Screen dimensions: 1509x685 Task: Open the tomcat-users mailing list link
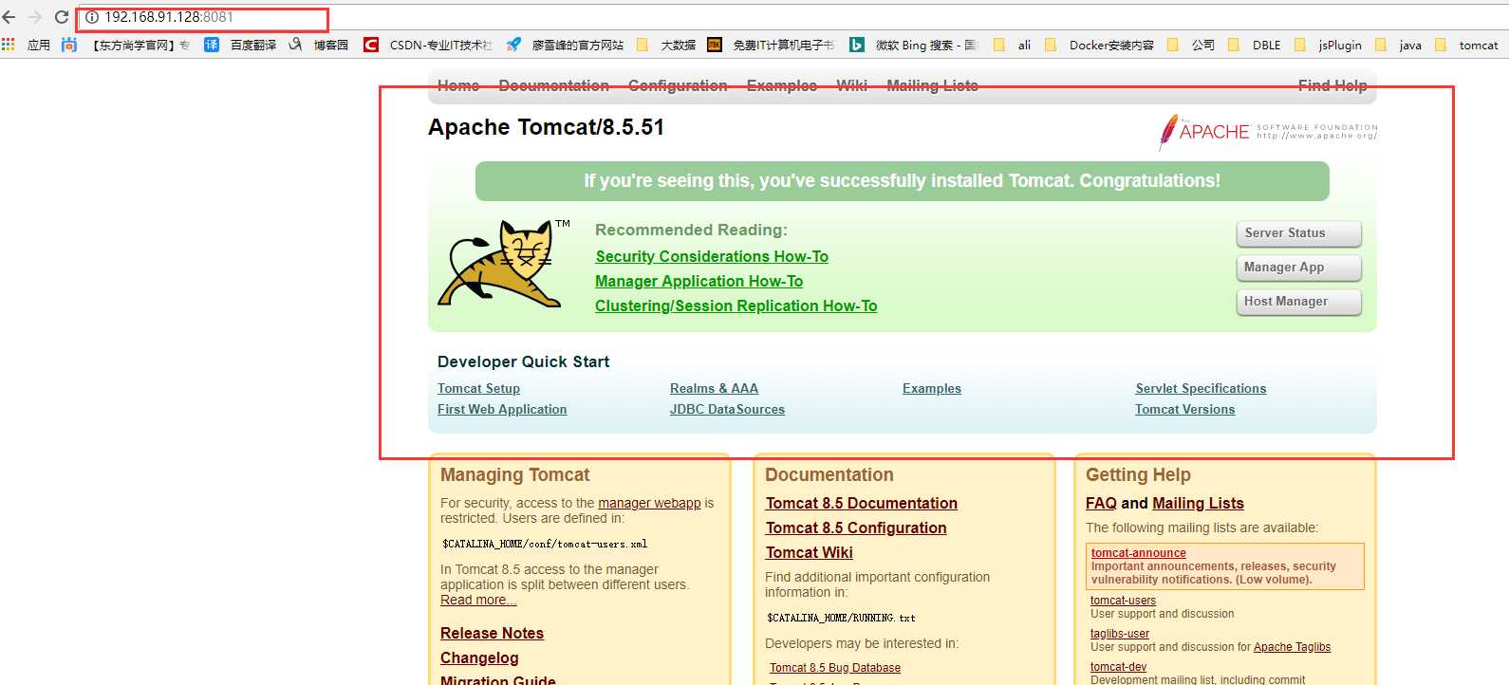1123,601
